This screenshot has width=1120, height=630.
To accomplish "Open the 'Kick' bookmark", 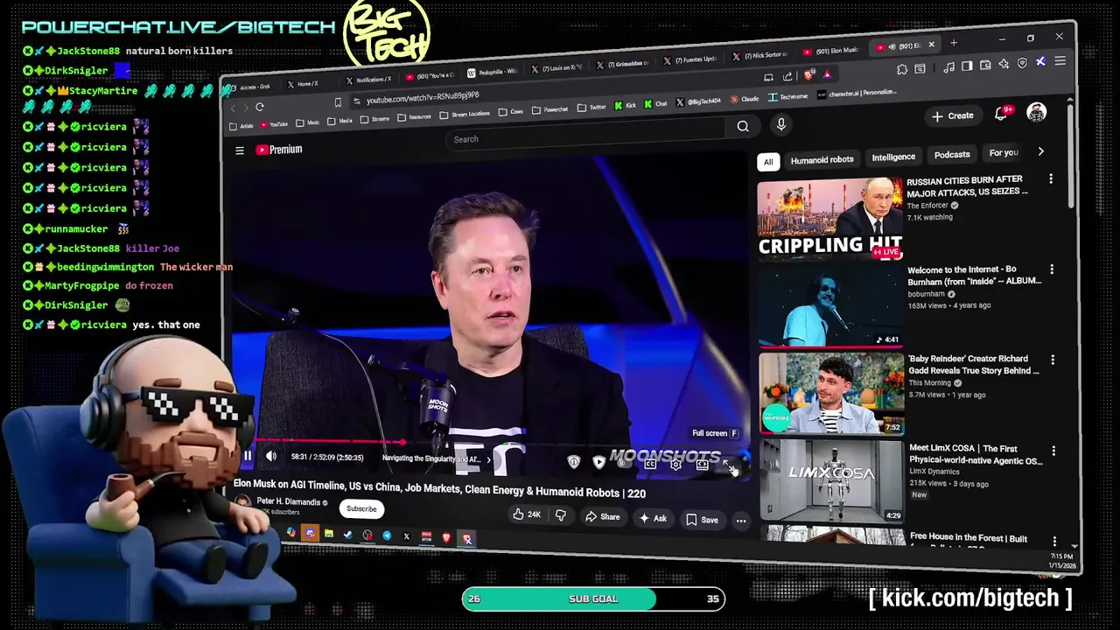I will [626, 105].
